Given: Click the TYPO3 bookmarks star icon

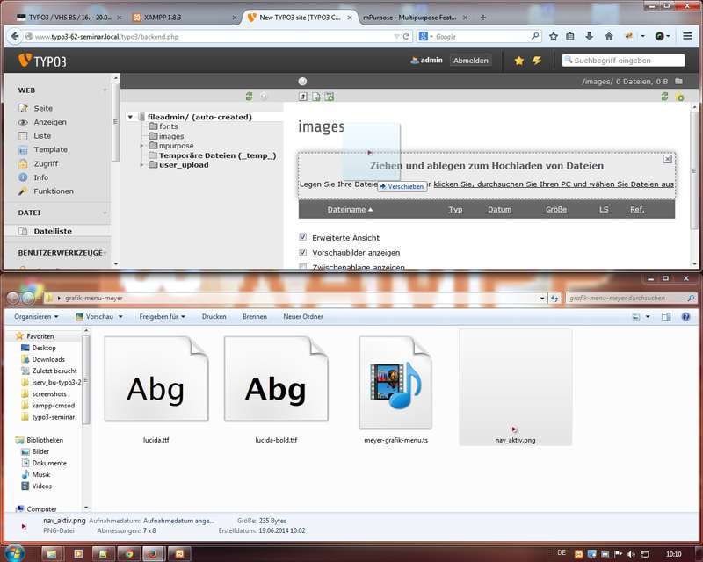Looking at the screenshot, I should [519, 61].
